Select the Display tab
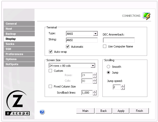This screenshot has width=158, height=122. [x=19, y=39]
